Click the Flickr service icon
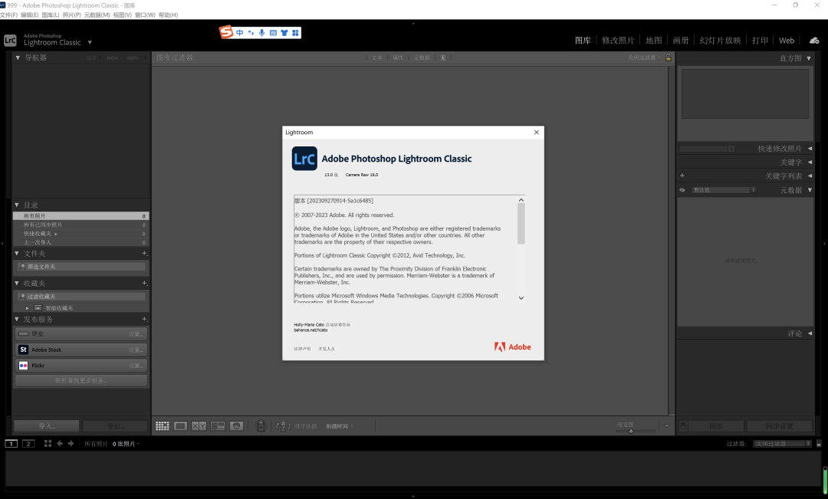This screenshot has height=499, width=828. [x=23, y=366]
